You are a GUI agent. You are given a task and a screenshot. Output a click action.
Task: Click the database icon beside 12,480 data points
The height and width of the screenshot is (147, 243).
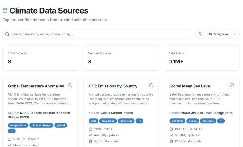(x=171, y=141)
